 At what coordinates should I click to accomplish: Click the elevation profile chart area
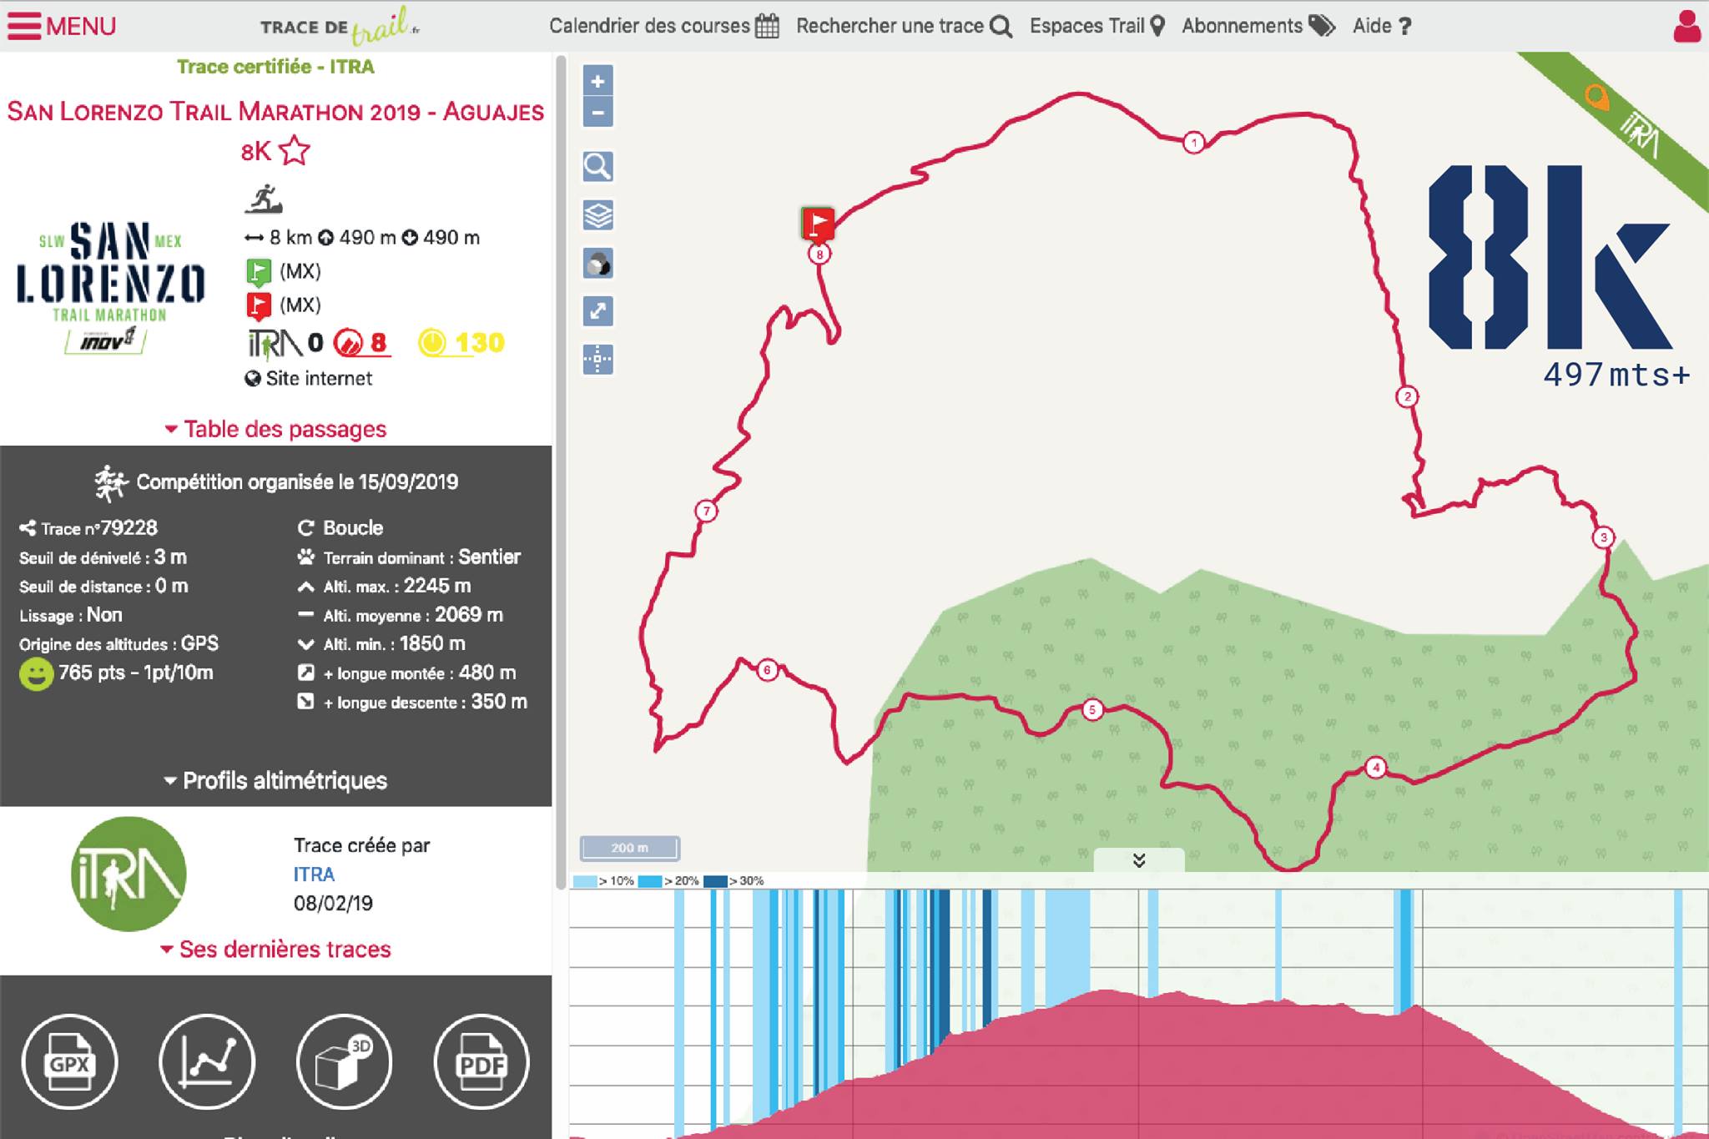(1139, 1014)
